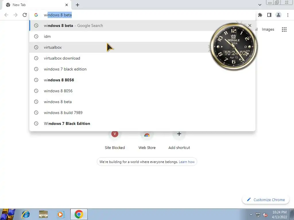Click the Google 'G' icon in address bar

(x=36, y=15)
